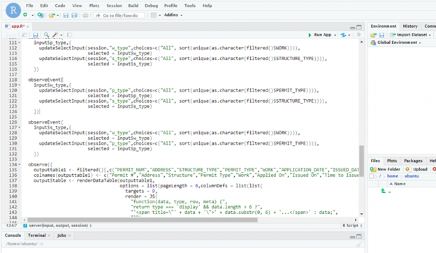The width and height of the screenshot is (436, 253).
Task: Go to parent directory green arrow
Action: [383, 191]
